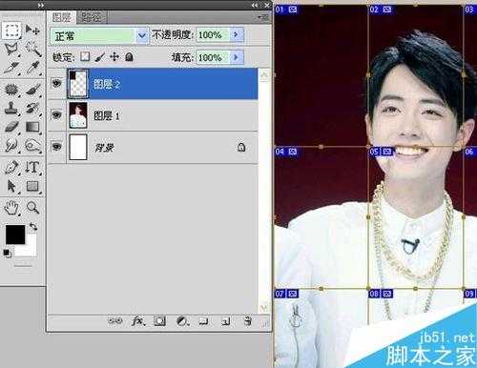Select the Eyedropper tool

(x=32, y=68)
